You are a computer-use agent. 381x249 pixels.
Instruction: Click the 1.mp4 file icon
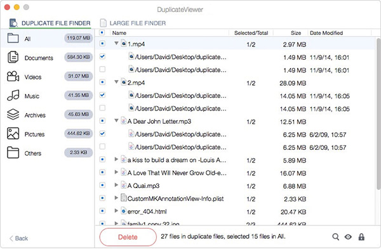tap(124, 44)
